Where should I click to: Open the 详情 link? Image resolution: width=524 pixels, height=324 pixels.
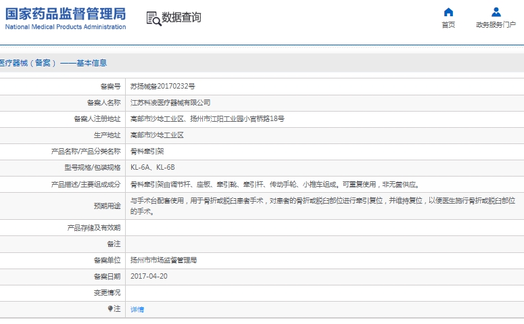coord(137,309)
